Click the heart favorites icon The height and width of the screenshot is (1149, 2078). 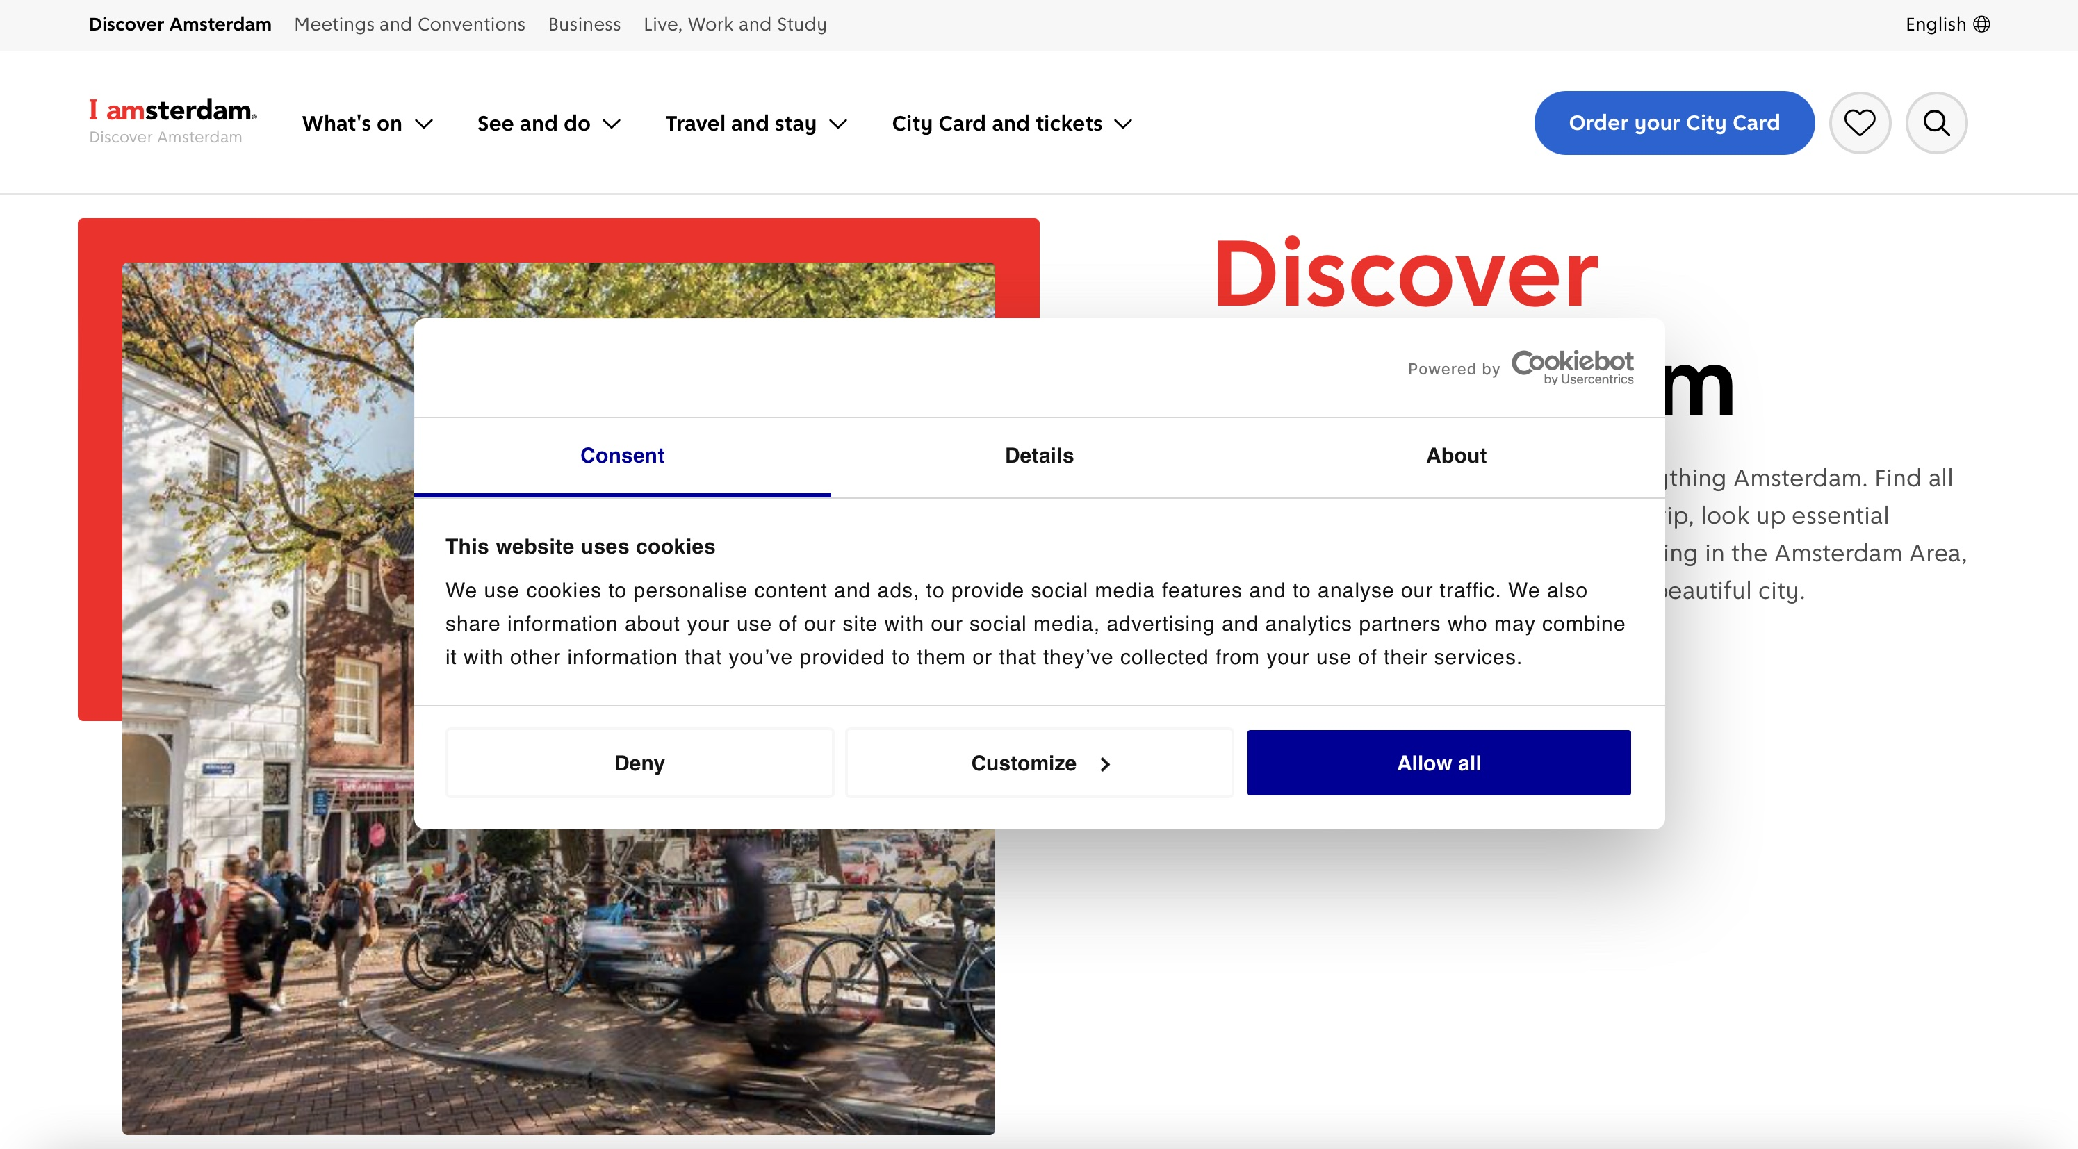click(x=1859, y=122)
